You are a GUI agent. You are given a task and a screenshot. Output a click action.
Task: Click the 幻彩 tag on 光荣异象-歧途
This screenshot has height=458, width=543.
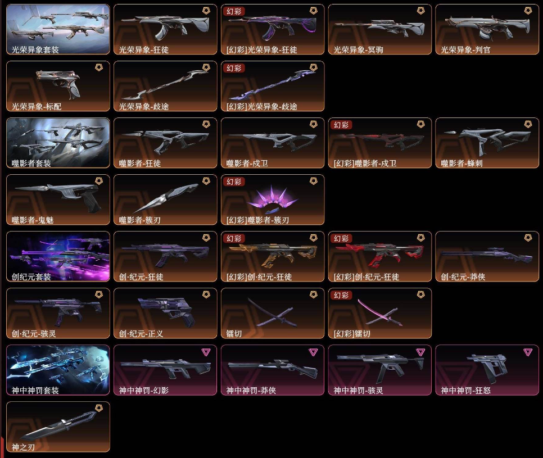tap(234, 68)
